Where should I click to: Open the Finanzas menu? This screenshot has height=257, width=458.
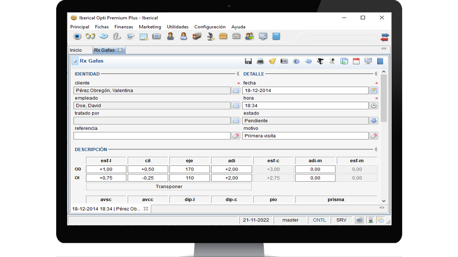(123, 27)
